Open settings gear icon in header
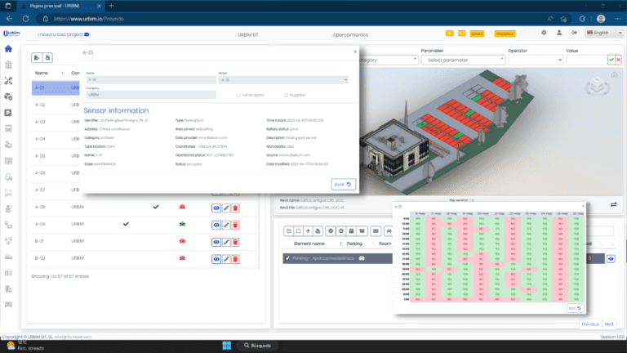Image resolution: width=627 pixels, height=353 pixels. pyautogui.click(x=544, y=33)
